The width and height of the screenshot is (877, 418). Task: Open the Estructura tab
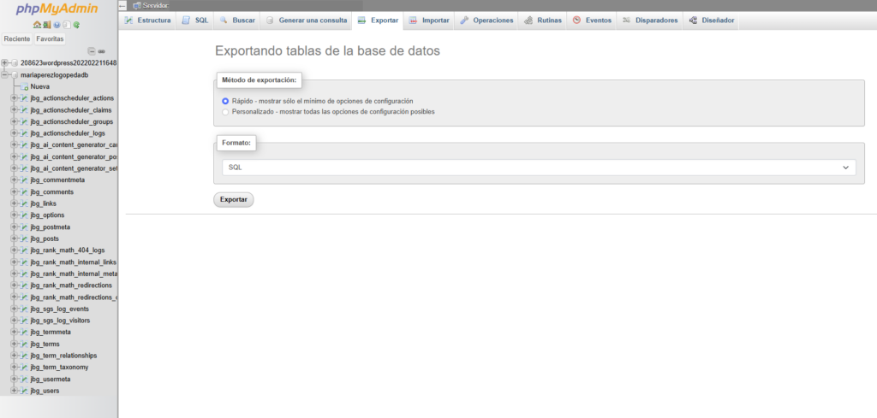(x=147, y=20)
